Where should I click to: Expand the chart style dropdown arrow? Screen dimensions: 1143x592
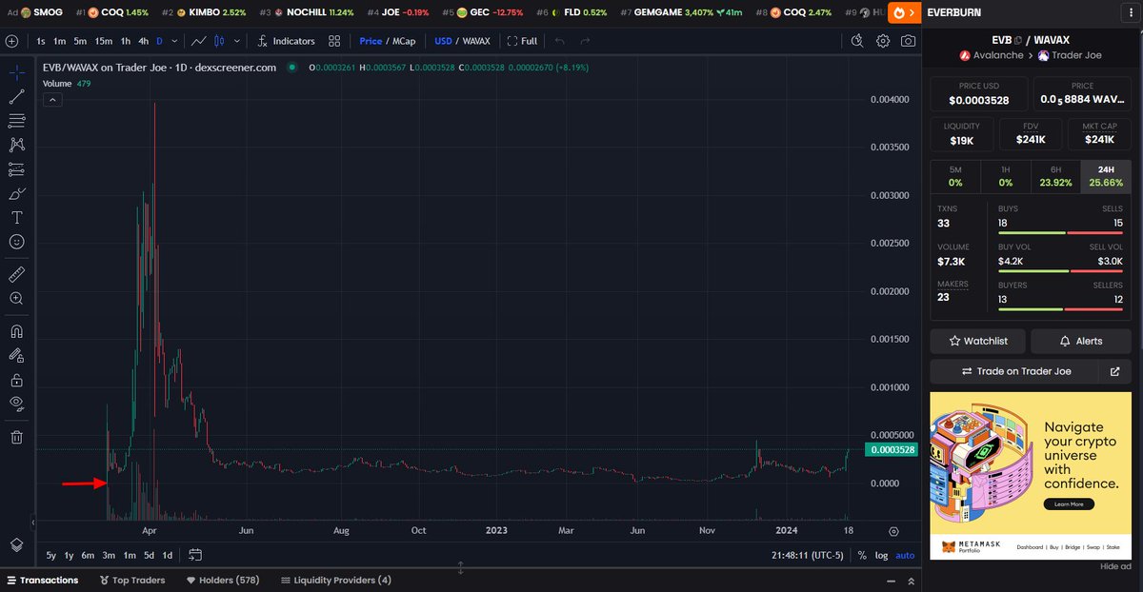click(236, 41)
